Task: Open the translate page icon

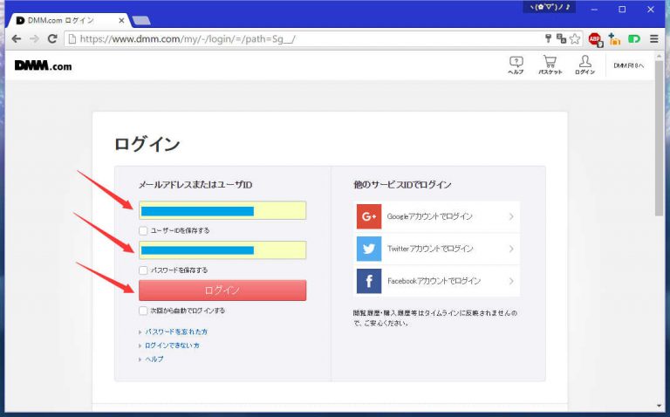Action: coord(561,38)
